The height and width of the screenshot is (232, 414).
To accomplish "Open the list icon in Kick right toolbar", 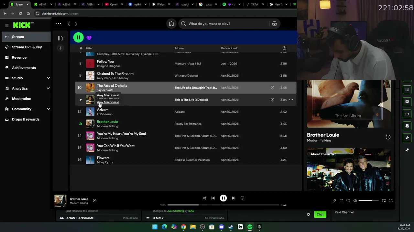I will tap(407, 90).
